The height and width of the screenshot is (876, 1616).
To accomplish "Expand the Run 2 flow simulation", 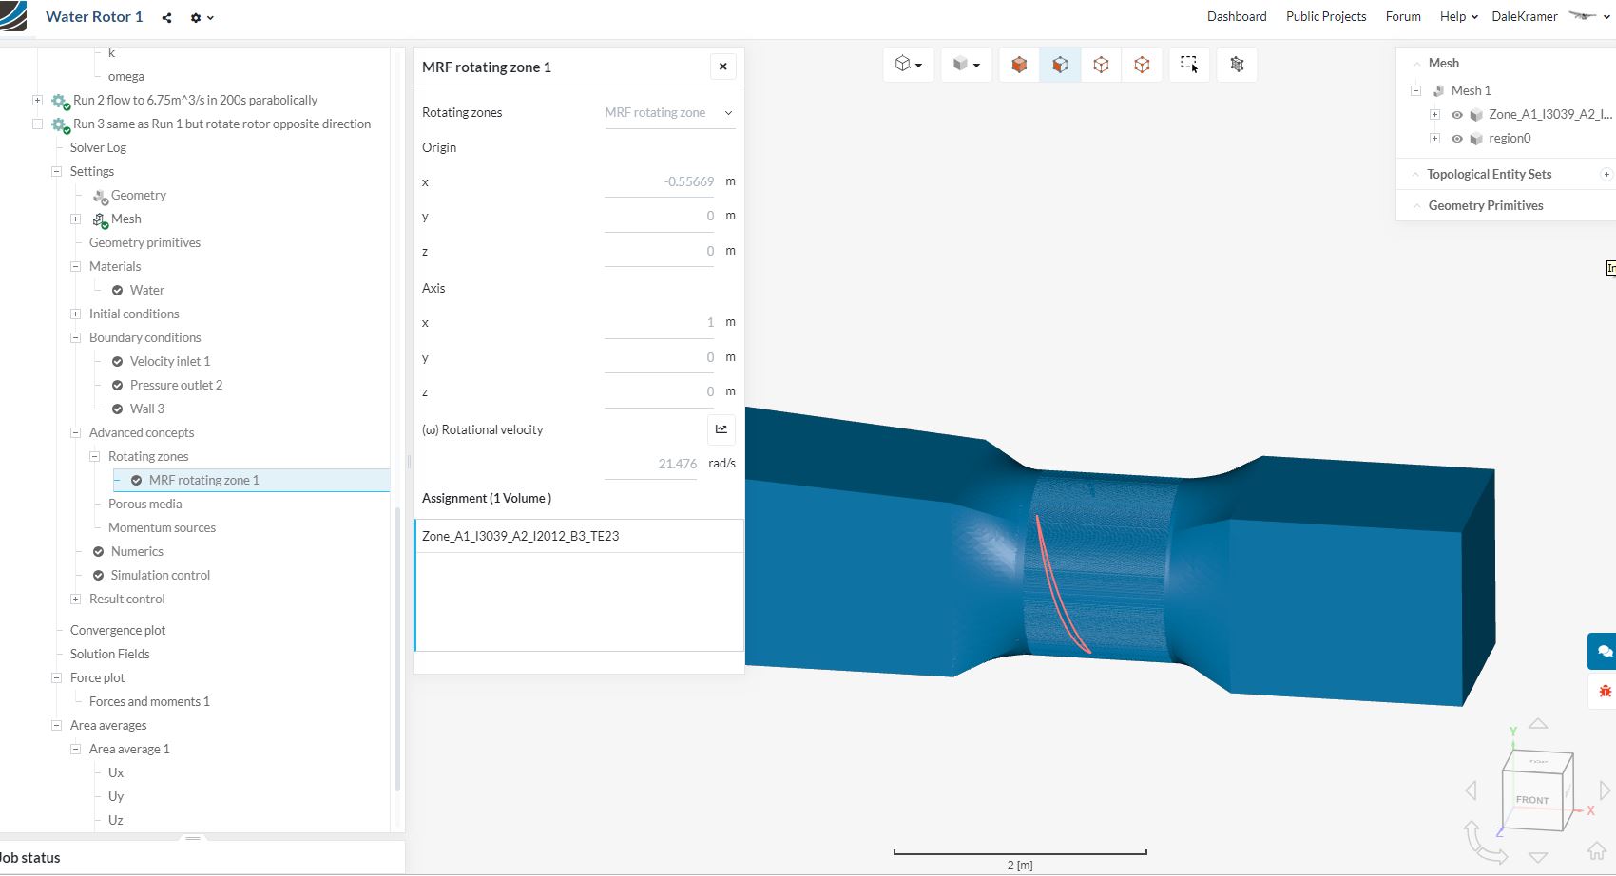I will (37, 100).
